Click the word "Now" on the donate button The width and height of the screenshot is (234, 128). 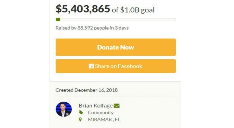pos(127,47)
